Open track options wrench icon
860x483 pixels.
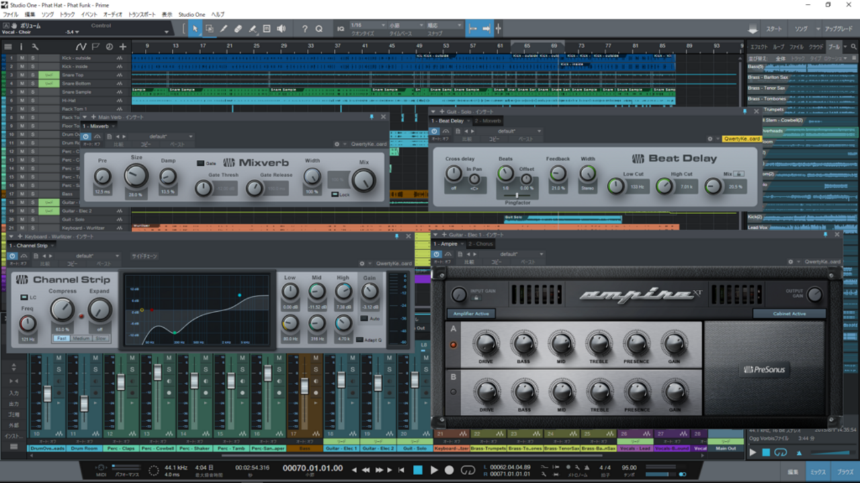(x=35, y=47)
